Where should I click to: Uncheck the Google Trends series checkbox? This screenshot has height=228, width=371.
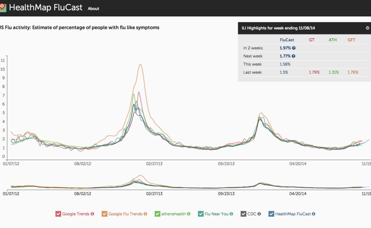point(58,214)
